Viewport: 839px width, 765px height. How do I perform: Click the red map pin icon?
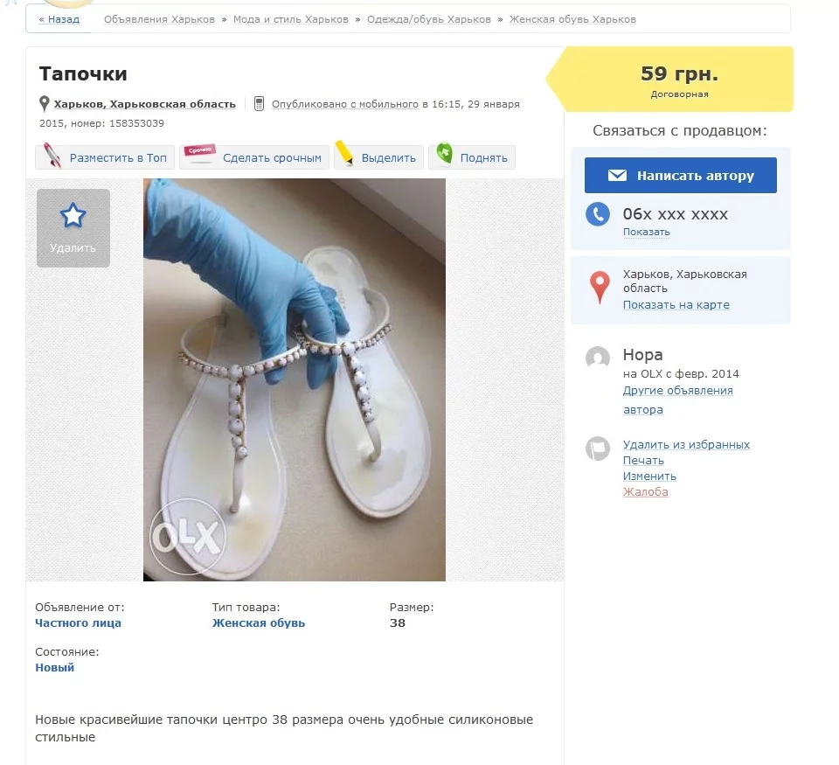click(x=600, y=288)
